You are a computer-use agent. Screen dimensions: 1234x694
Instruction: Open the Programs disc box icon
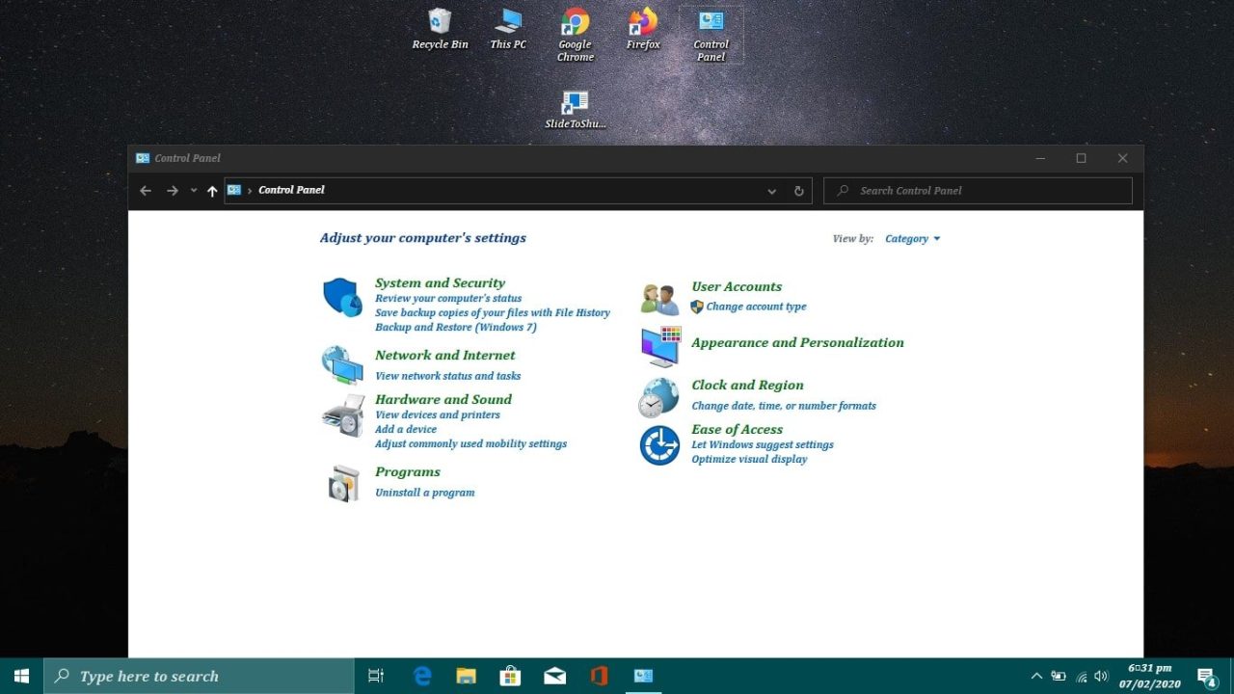343,483
